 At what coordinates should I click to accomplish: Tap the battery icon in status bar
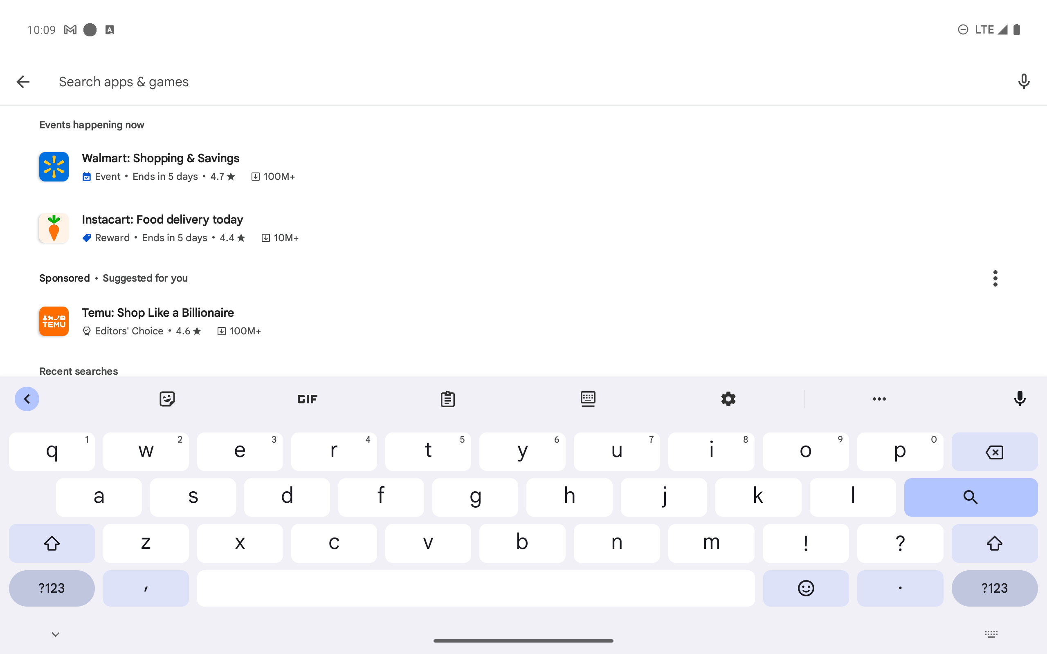pos(1017,29)
